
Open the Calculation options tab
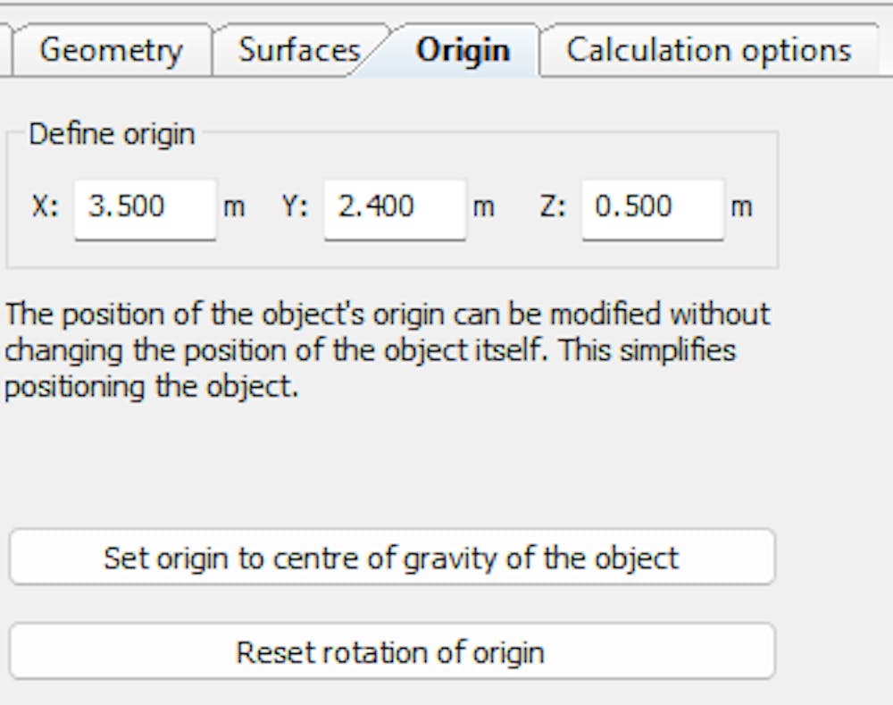point(710,50)
